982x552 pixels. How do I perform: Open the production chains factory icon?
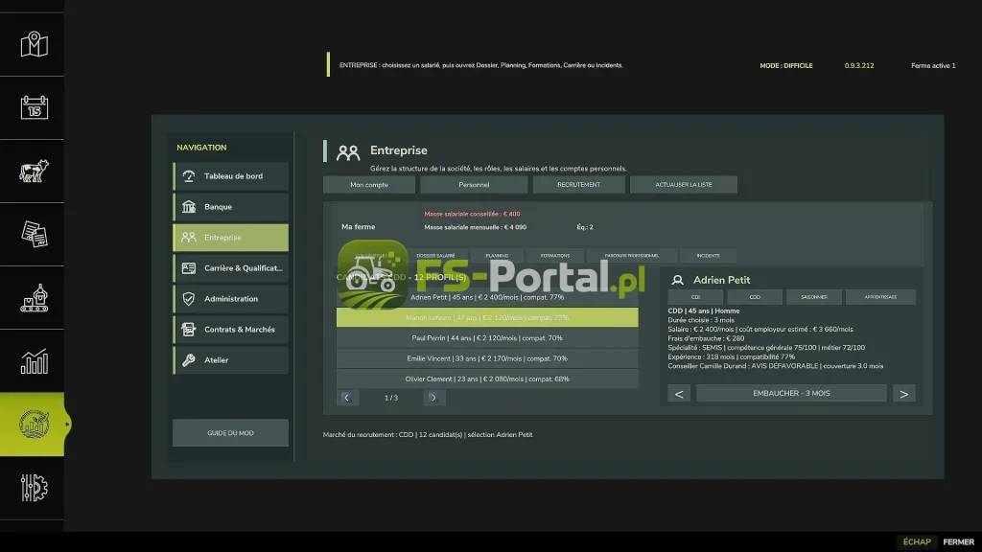pos(34,298)
